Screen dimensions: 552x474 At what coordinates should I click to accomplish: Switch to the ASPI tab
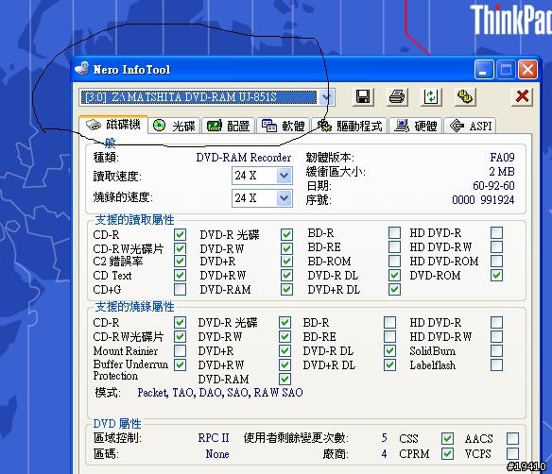(x=471, y=126)
